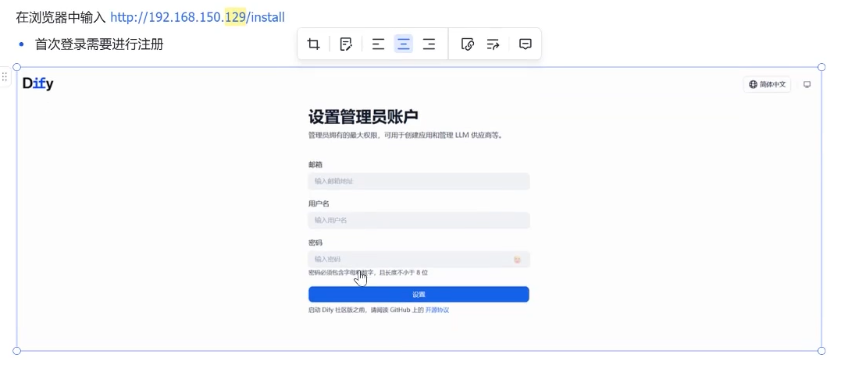Add a comment to the image
Image resolution: width=866 pixels, height=379 pixels.
point(526,44)
